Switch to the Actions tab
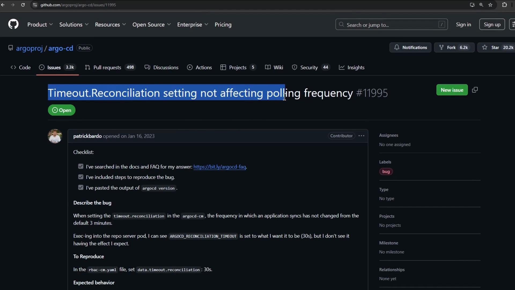This screenshot has width=515, height=290. pos(200,67)
